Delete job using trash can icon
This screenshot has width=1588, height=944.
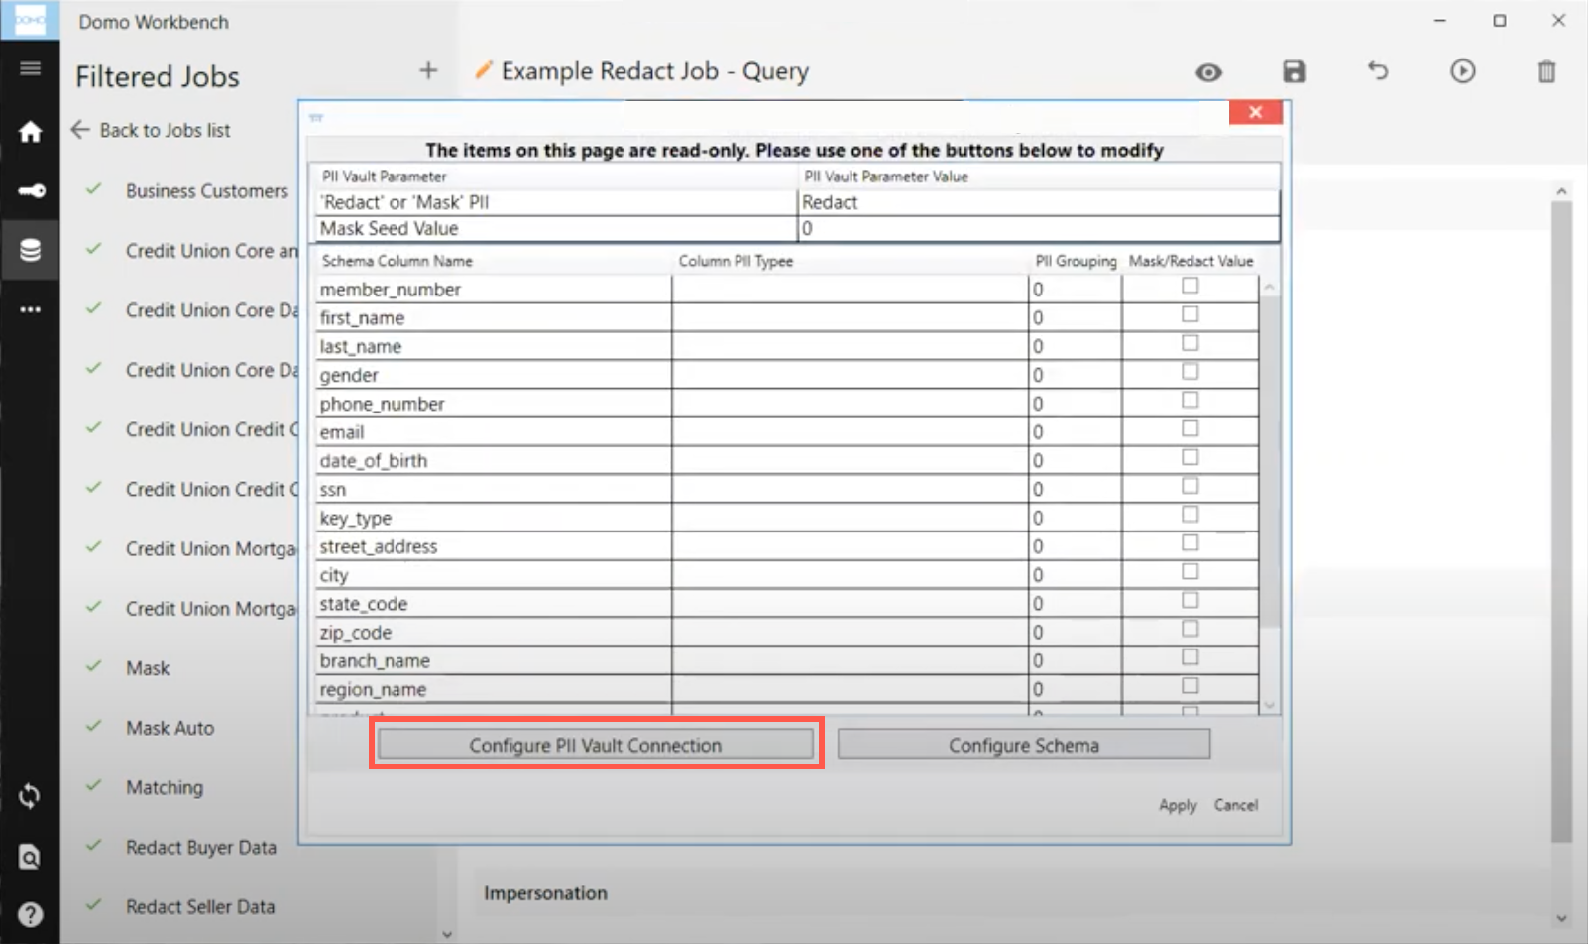pos(1545,71)
